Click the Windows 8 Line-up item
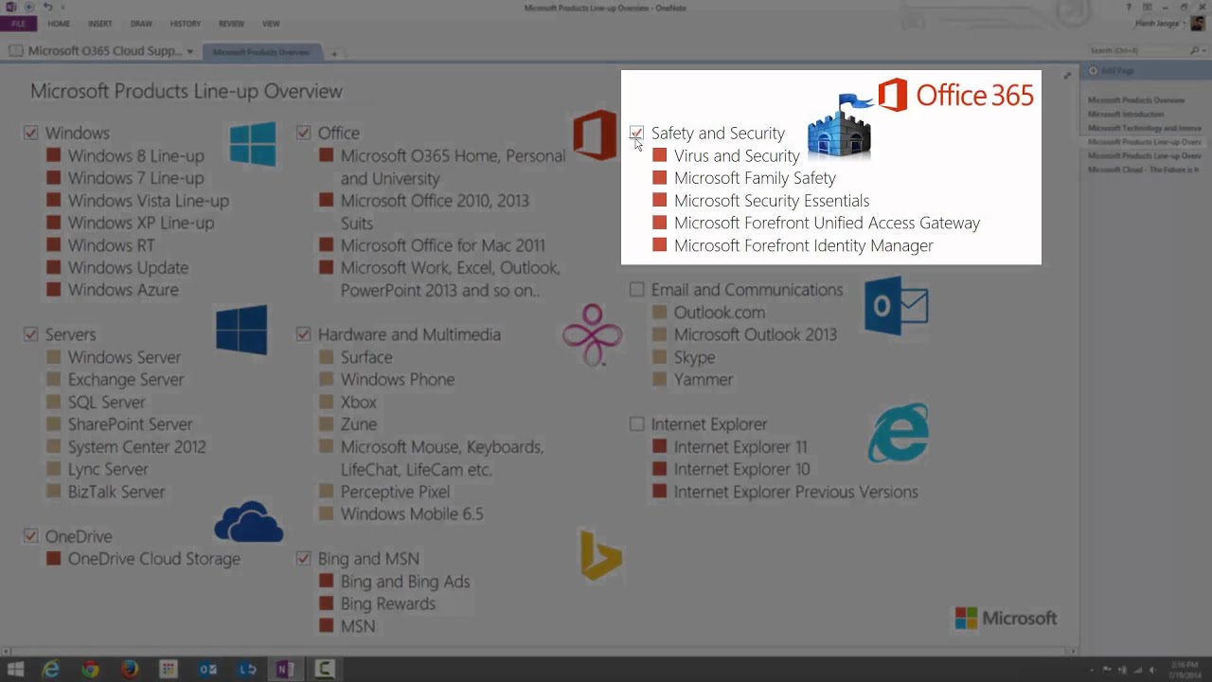This screenshot has width=1212, height=682. [135, 155]
